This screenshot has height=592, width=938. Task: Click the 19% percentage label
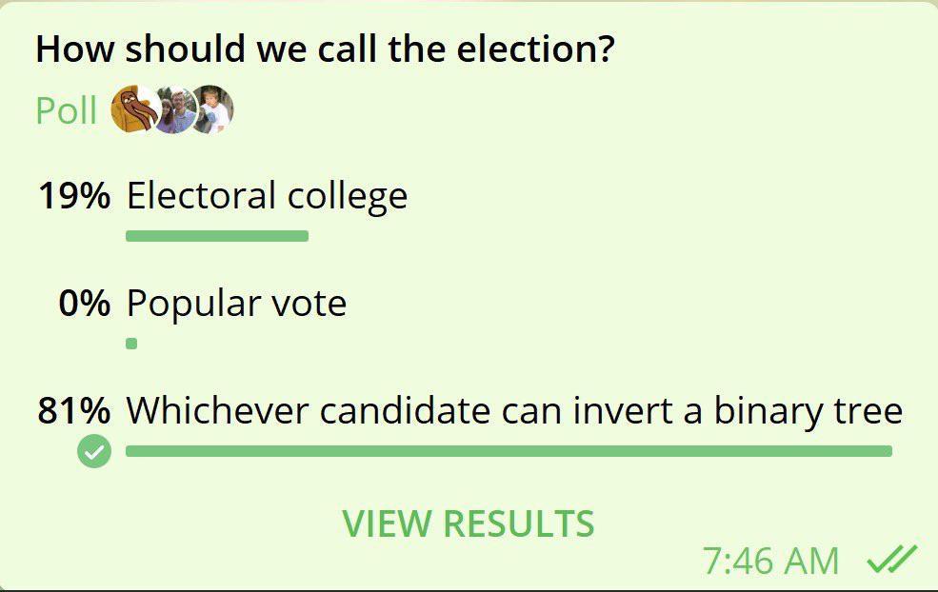click(73, 196)
